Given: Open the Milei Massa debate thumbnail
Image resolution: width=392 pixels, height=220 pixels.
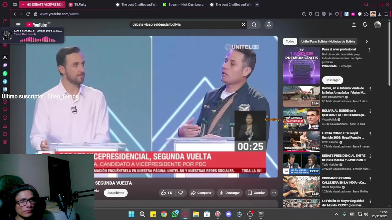Looking at the screenshot, I should tap(302, 164).
